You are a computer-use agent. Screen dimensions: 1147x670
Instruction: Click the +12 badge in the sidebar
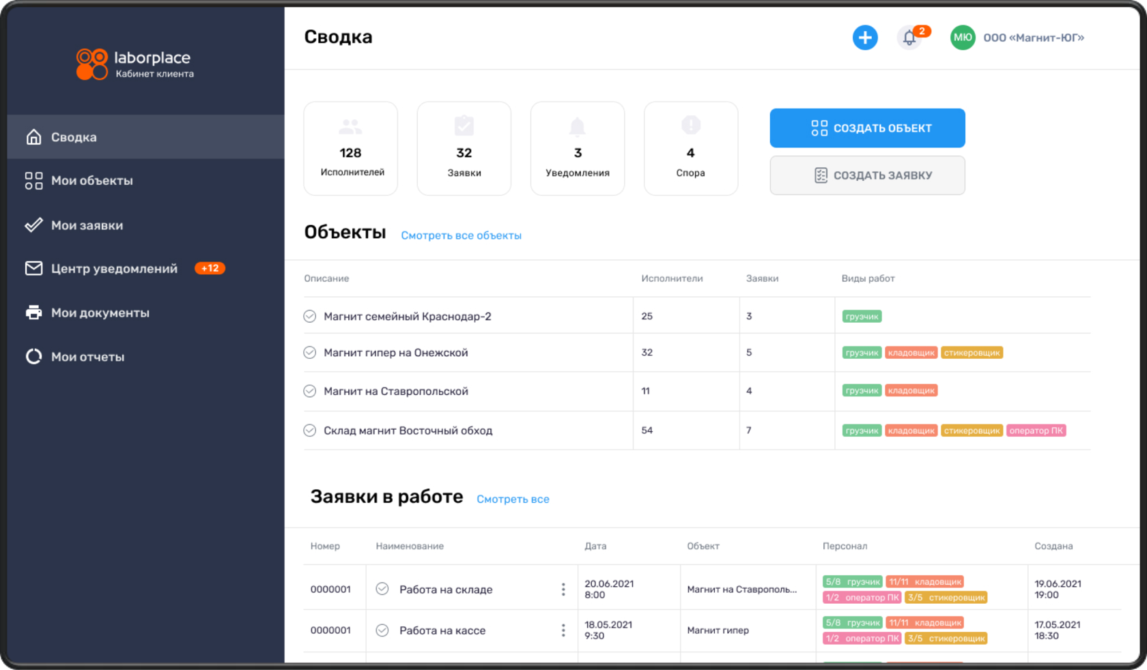[210, 269]
